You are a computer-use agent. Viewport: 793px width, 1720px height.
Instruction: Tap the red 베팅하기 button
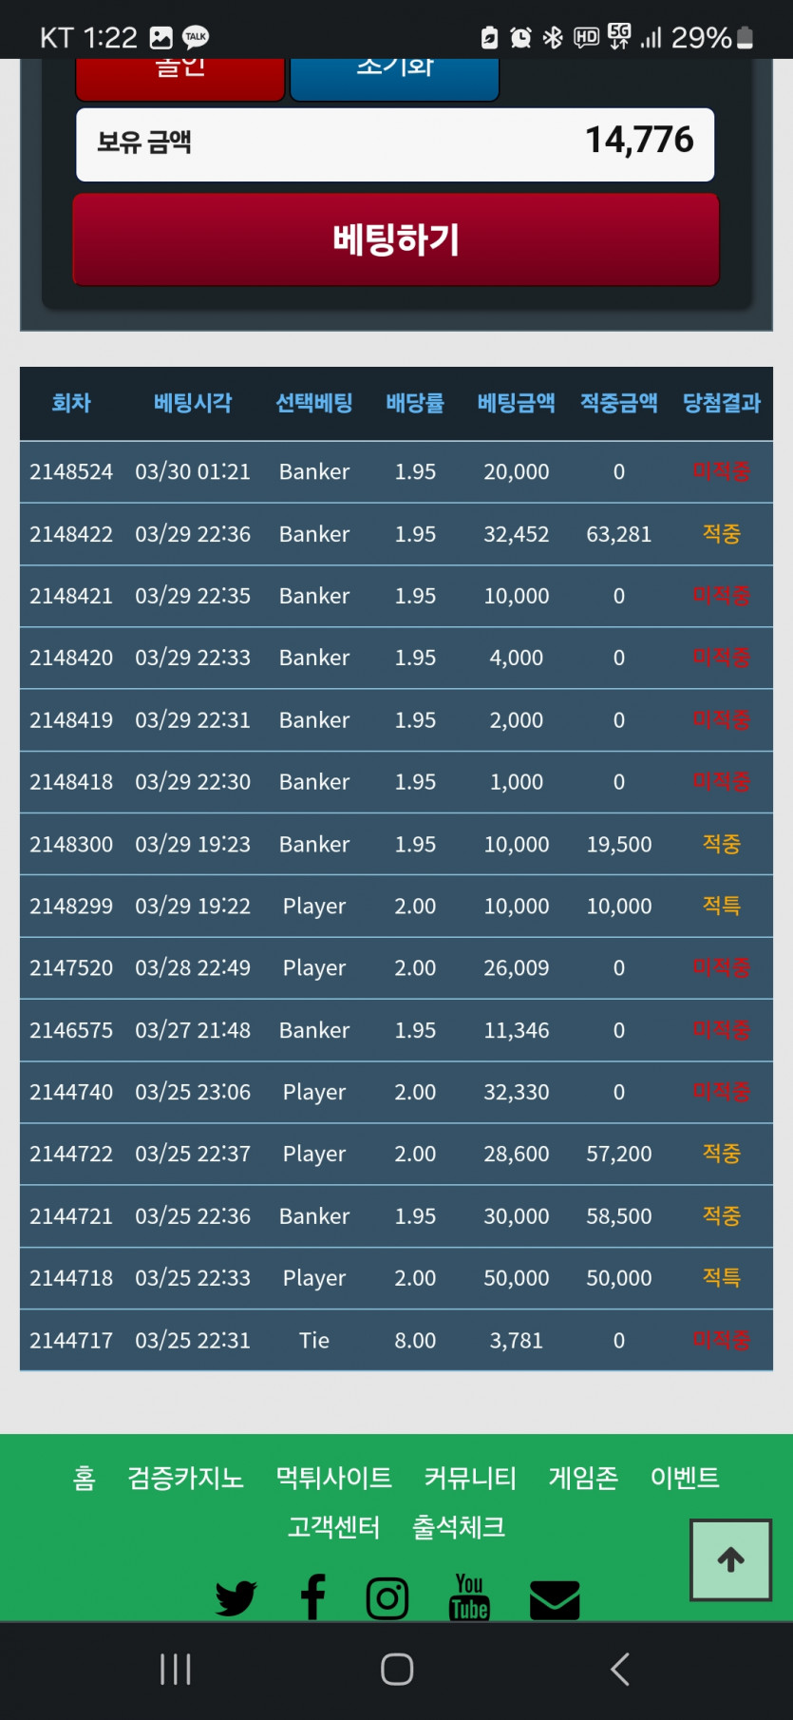tap(396, 239)
